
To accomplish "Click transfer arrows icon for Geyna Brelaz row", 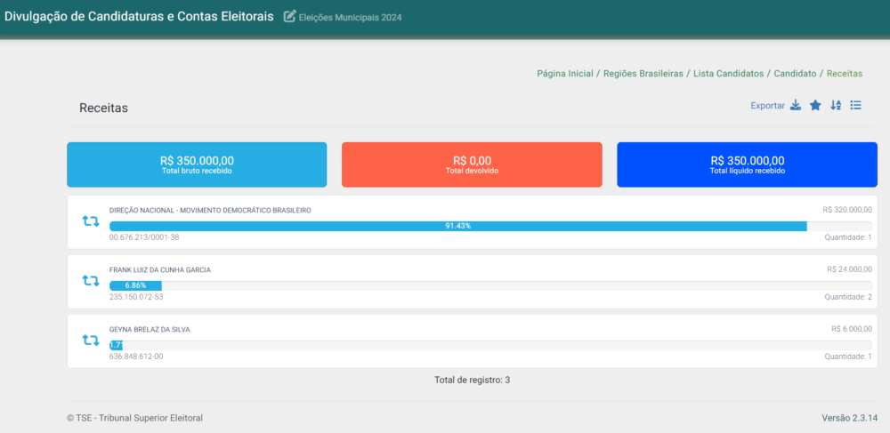I will click(90, 340).
